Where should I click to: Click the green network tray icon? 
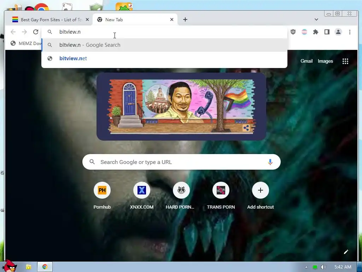point(315,267)
